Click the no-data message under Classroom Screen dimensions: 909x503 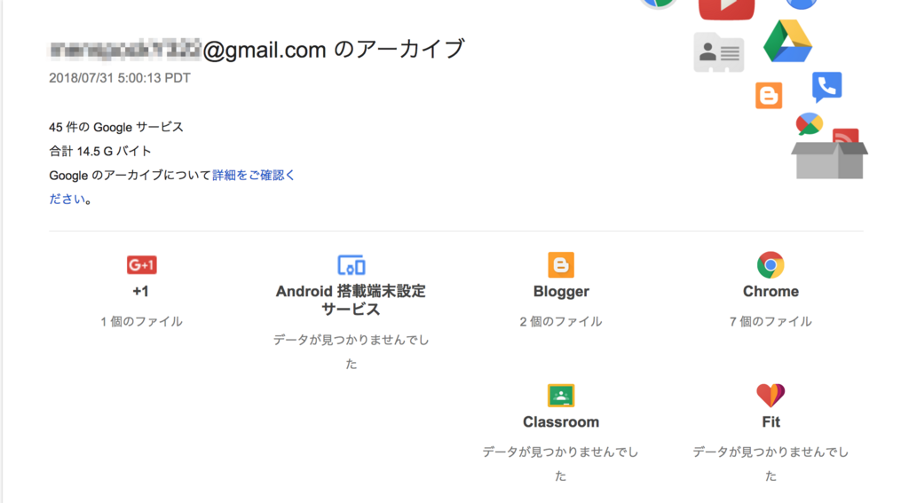coord(561,464)
